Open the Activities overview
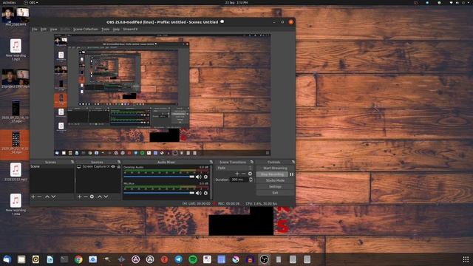The image size is (473, 266). (x=9, y=2)
